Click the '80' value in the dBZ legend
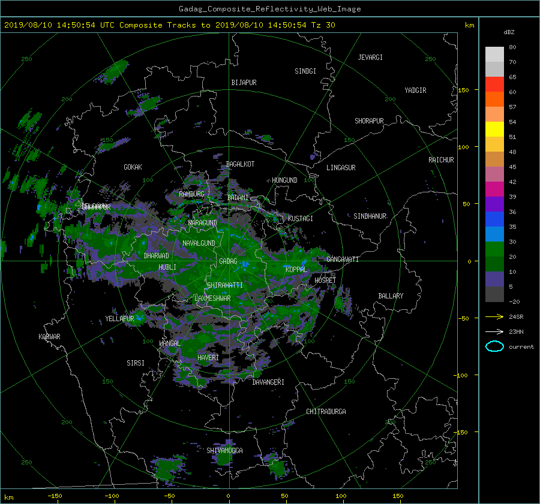Image resolution: width=540 pixels, height=504 pixels. pyautogui.click(x=512, y=47)
